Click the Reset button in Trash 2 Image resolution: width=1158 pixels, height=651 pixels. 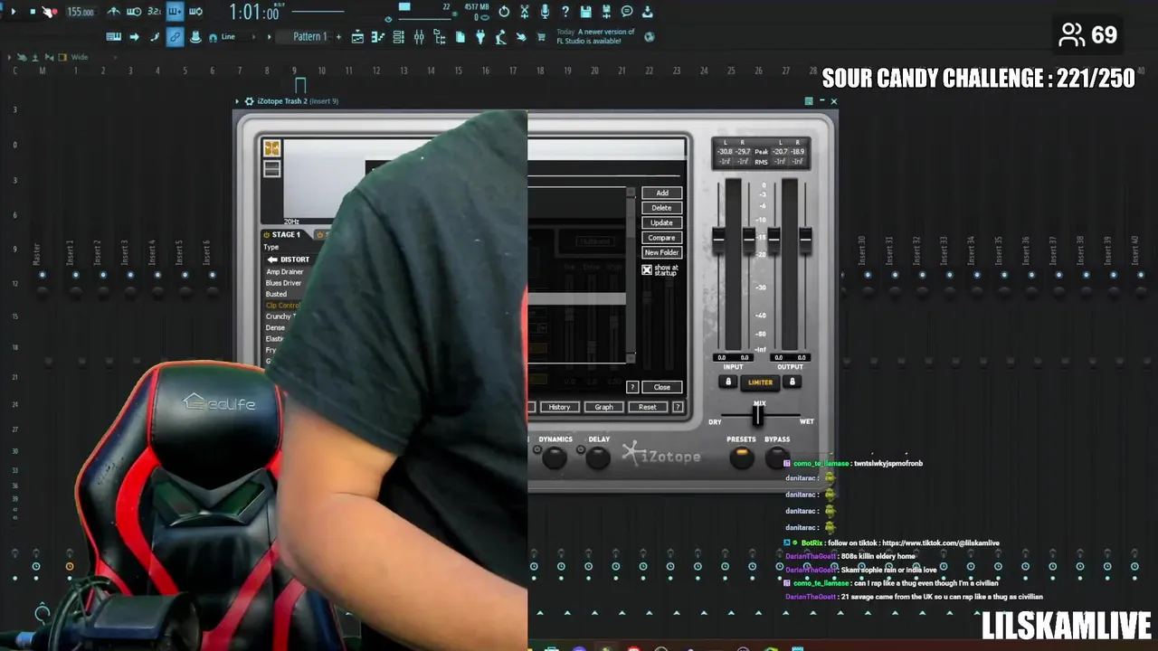tap(648, 407)
